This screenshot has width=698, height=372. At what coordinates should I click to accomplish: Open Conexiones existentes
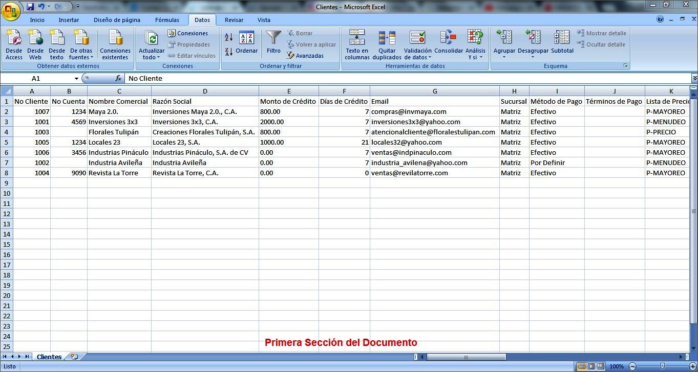pyautogui.click(x=115, y=44)
